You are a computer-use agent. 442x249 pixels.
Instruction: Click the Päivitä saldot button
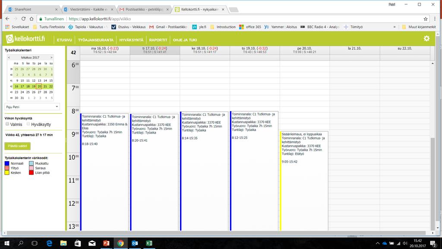17,146
